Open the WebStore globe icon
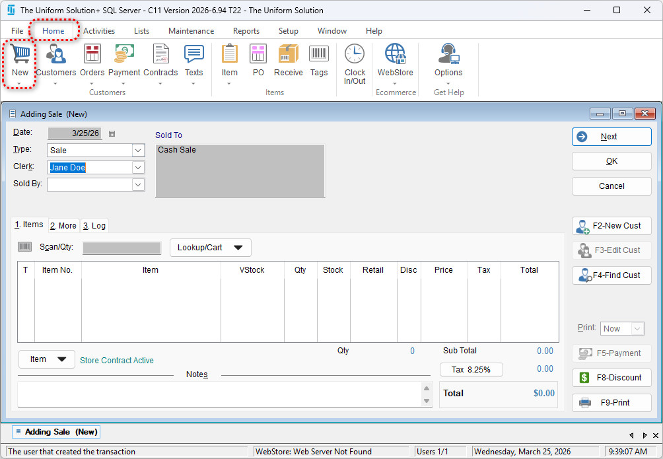 pyautogui.click(x=395, y=55)
